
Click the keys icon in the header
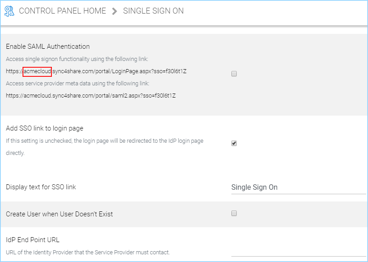[x=9, y=11]
